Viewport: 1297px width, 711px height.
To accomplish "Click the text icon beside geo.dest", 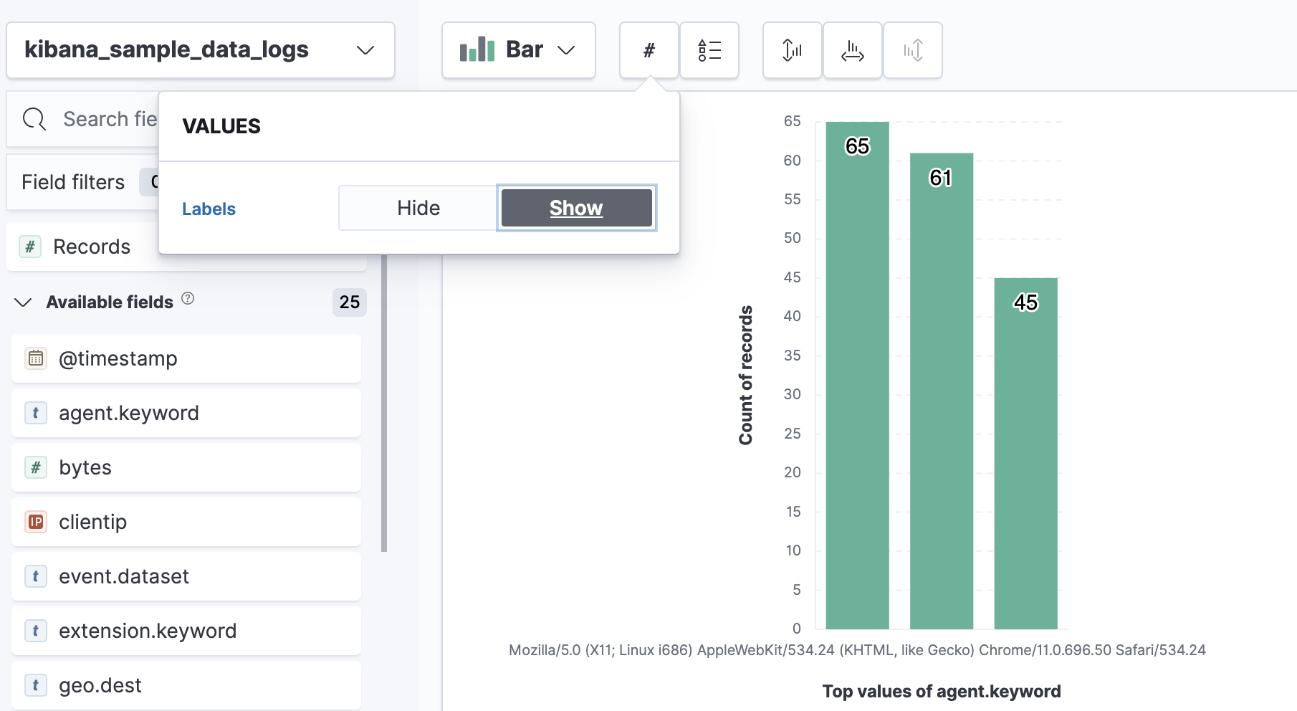I will coord(35,685).
